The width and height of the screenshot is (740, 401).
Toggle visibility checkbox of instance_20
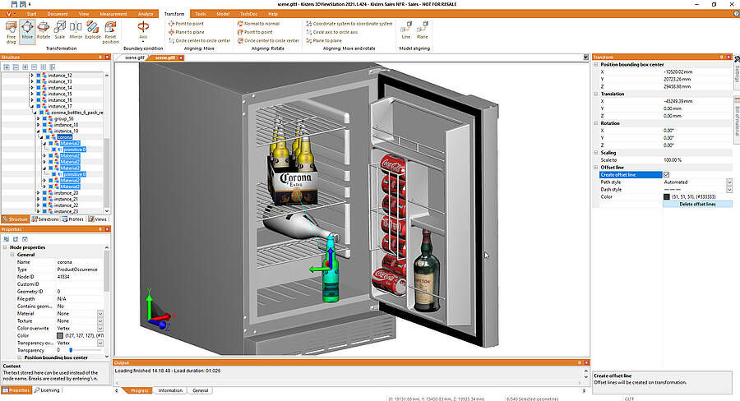(44, 193)
